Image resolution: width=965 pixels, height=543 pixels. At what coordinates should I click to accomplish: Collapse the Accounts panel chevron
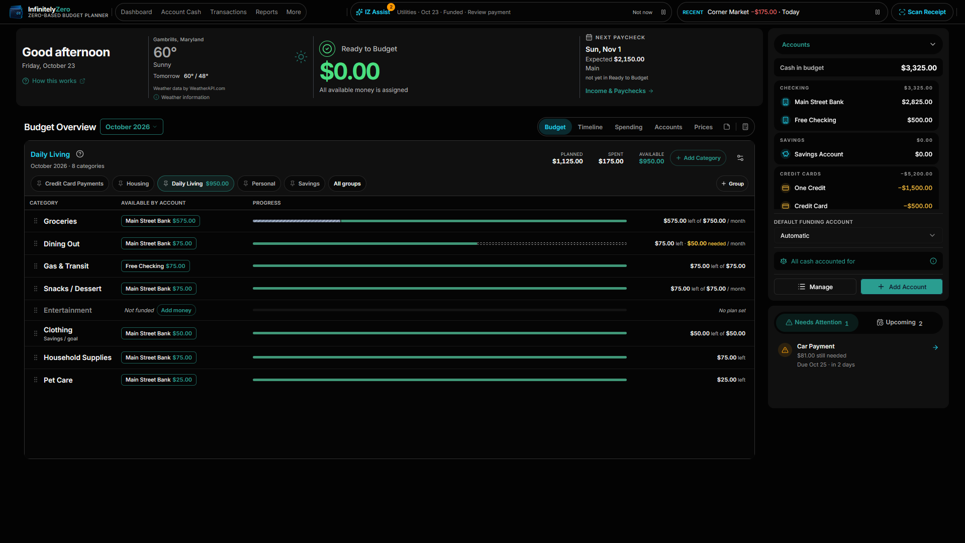(x=933, y=44)
